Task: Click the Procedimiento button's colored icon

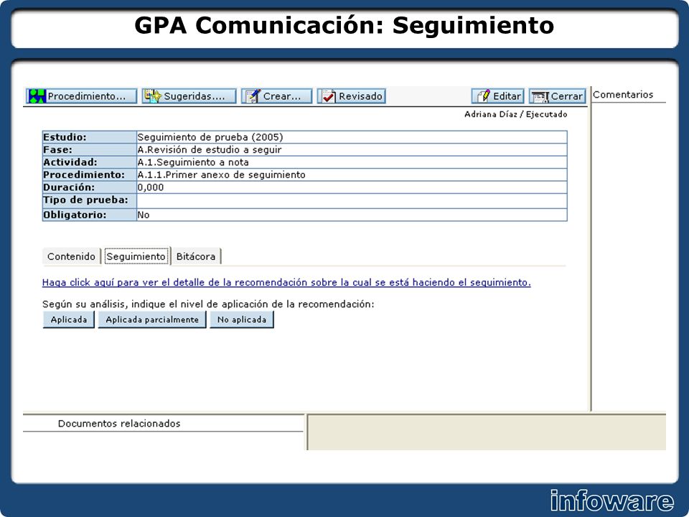Action: tap(37, 96)
